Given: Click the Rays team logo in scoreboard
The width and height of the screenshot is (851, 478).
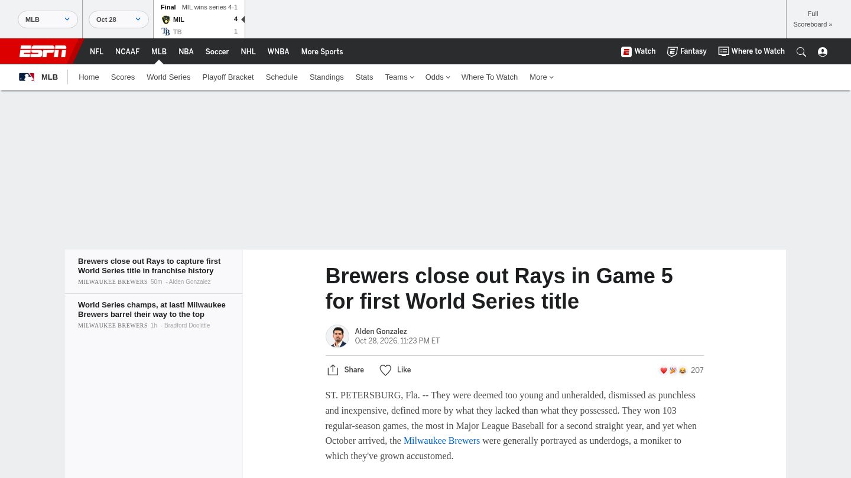Looking at the screenshot, I should (165, 32).
